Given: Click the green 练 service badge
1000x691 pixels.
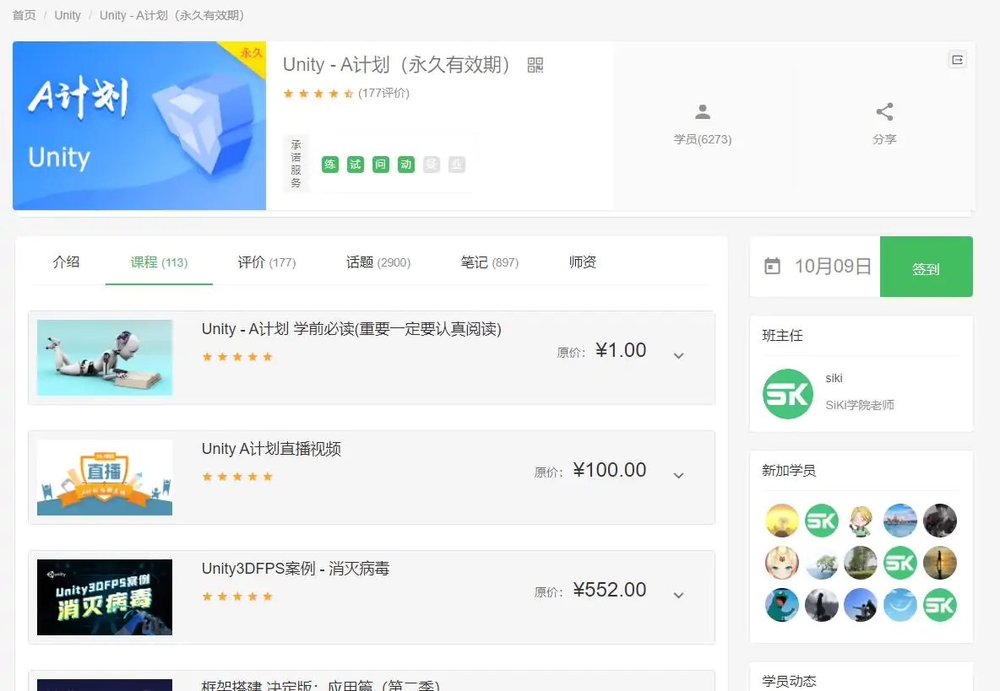Looking at the screenshot, I should [329, 165].
